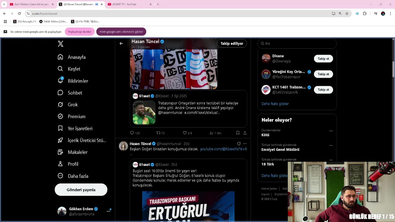Follow Yüreğini Koy Ortaya account
This screenshot has height=222, width=395.
[323, 74]
